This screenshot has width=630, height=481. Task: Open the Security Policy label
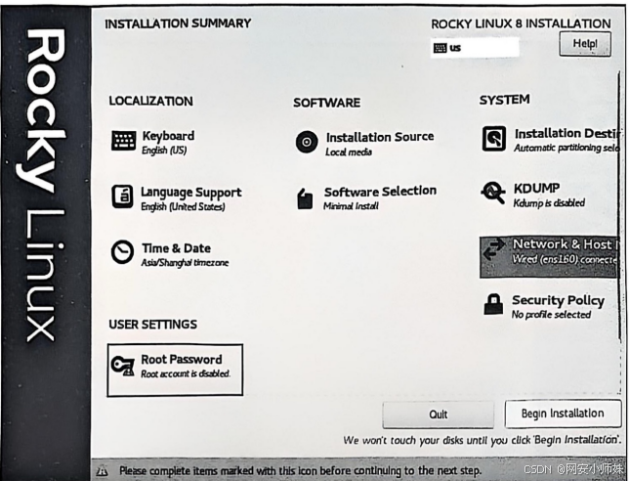(x=558, y=300)
